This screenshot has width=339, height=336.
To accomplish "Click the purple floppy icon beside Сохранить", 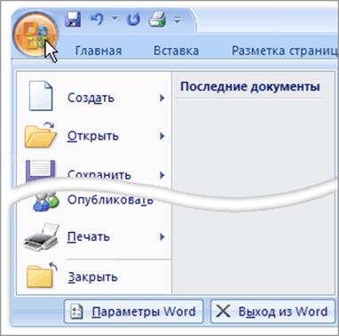I will 41,172.
